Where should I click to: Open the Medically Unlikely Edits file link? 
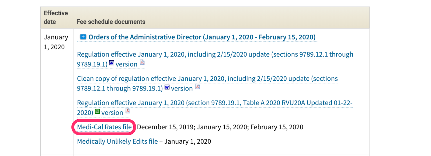pos(117,141)
